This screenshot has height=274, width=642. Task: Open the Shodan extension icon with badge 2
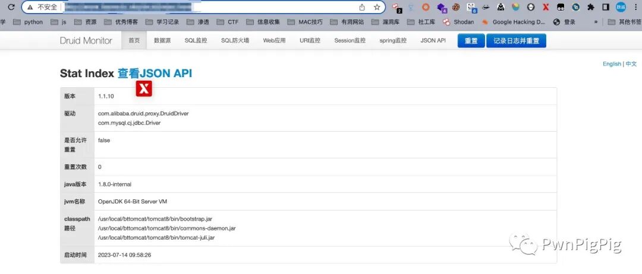(396, 7)
